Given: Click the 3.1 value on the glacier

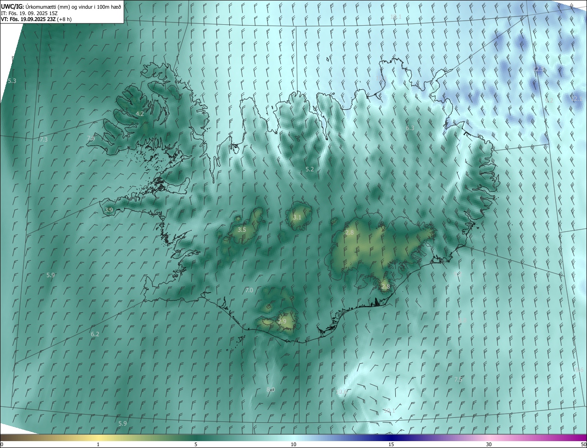Looking at the screenshot, I should tap(297, 217).
